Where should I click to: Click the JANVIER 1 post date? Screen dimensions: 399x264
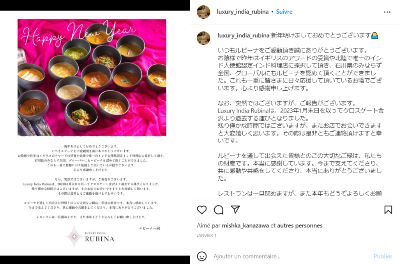coord(207,236)
